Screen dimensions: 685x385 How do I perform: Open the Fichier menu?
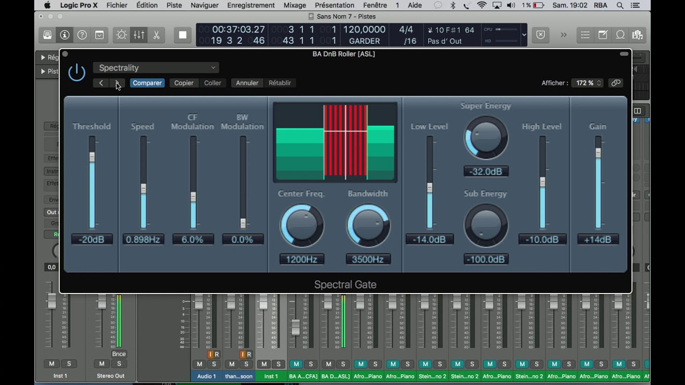pyautogui.click(x=117, y=5)
